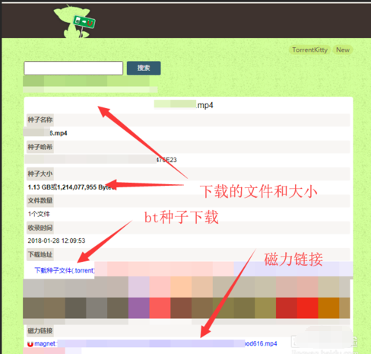Focus the search text box
371x354 pixels.
pos(74,68)
